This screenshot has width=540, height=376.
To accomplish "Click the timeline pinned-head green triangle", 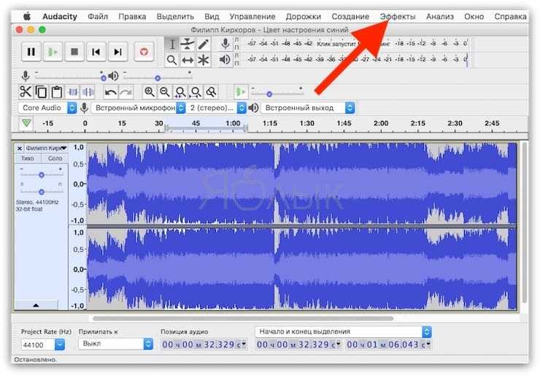I will 26,123.
